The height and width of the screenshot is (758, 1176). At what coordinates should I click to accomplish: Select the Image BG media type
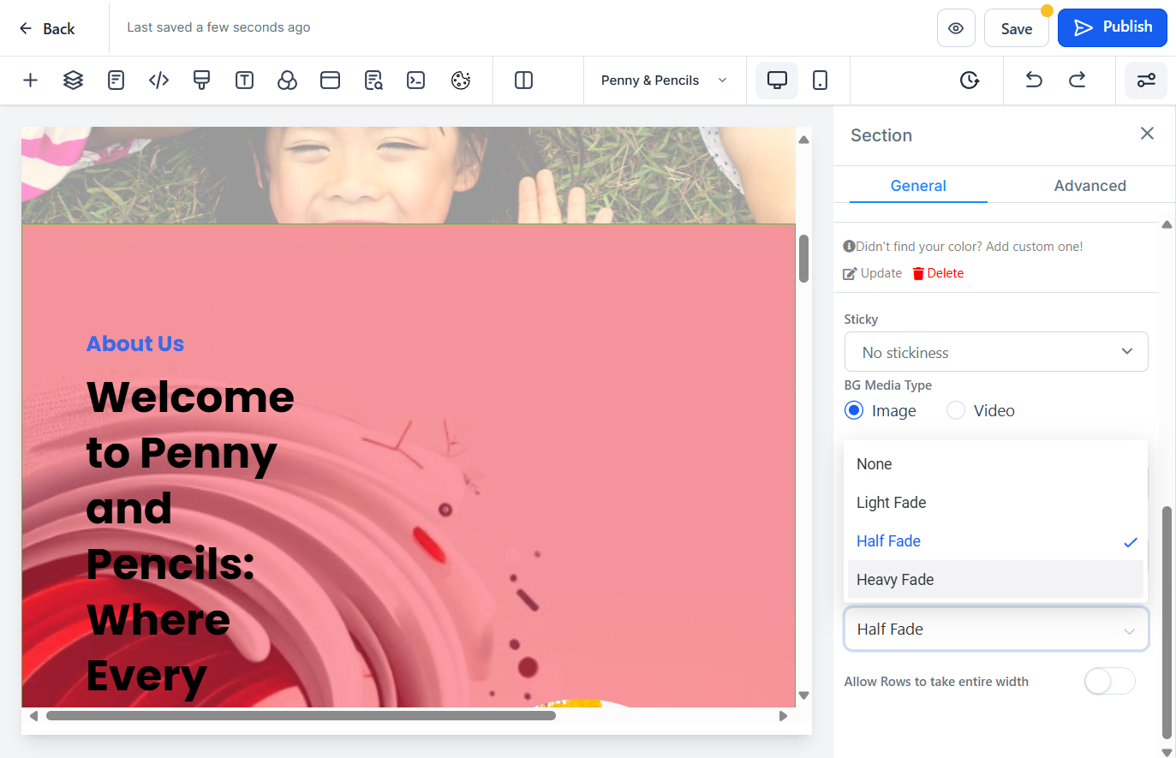pos(854,410)
